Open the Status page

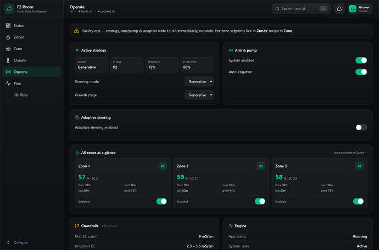(31, 25)
